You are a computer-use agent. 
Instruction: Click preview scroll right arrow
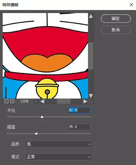pos(85,102)
